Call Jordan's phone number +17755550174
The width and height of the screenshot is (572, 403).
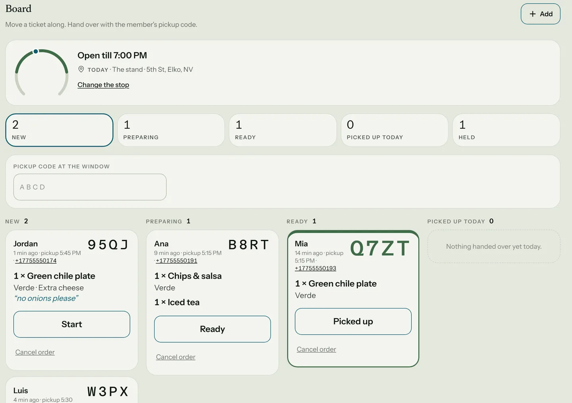click(x=36, y=261)
